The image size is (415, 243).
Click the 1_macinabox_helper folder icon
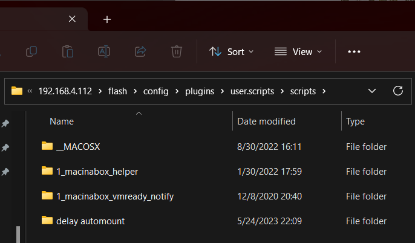pos(47,170)
